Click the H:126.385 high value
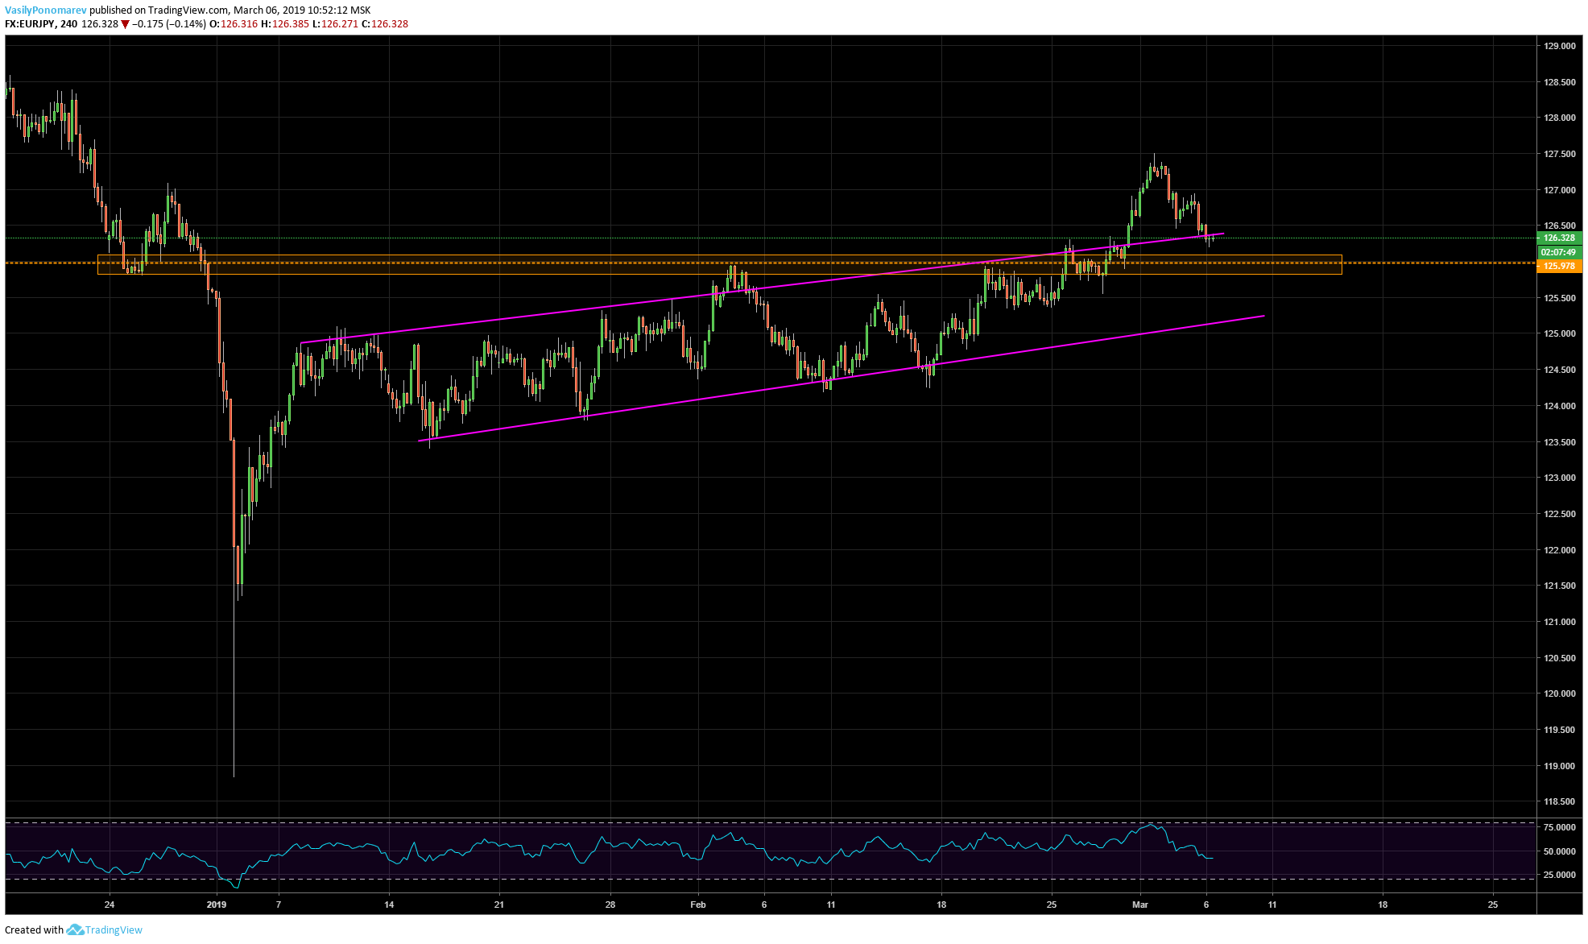 [x=285, y=24]
